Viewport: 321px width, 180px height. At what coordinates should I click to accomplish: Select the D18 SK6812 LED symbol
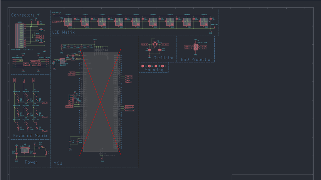(x=204, y=22)
